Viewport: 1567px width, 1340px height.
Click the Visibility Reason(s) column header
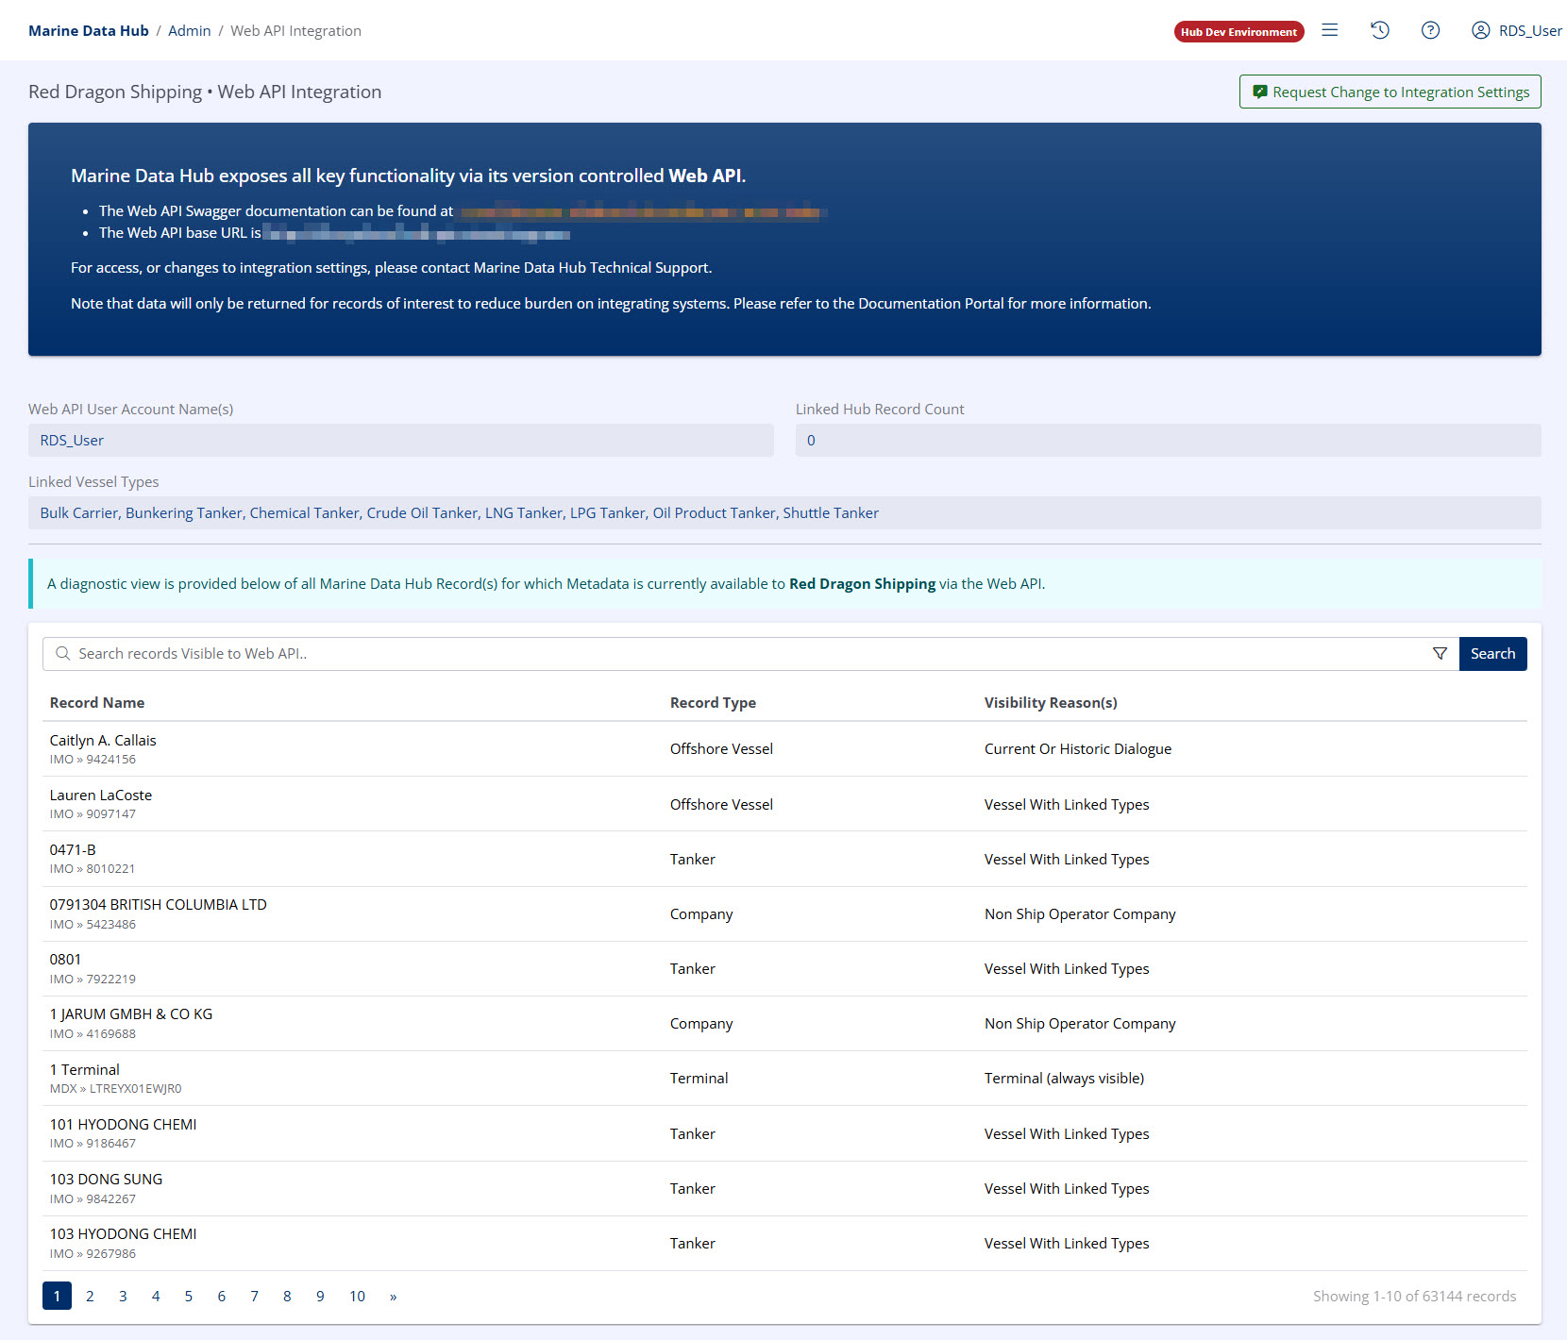[1051, 702]
